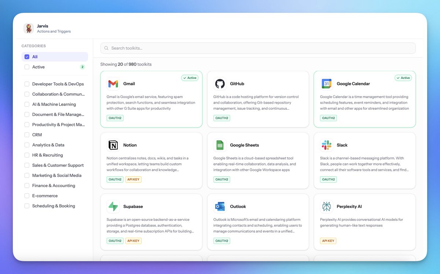
Task: Check the Analytics & Data checkbox
Action: click(x=27, y=145)
